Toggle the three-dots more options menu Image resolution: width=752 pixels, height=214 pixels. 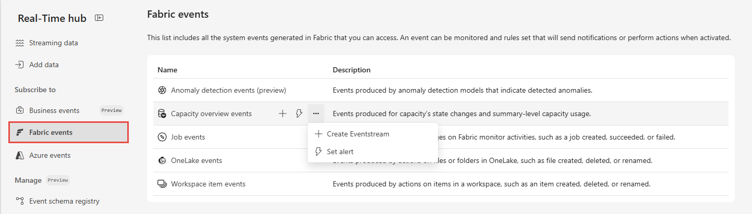coord(316,114)
